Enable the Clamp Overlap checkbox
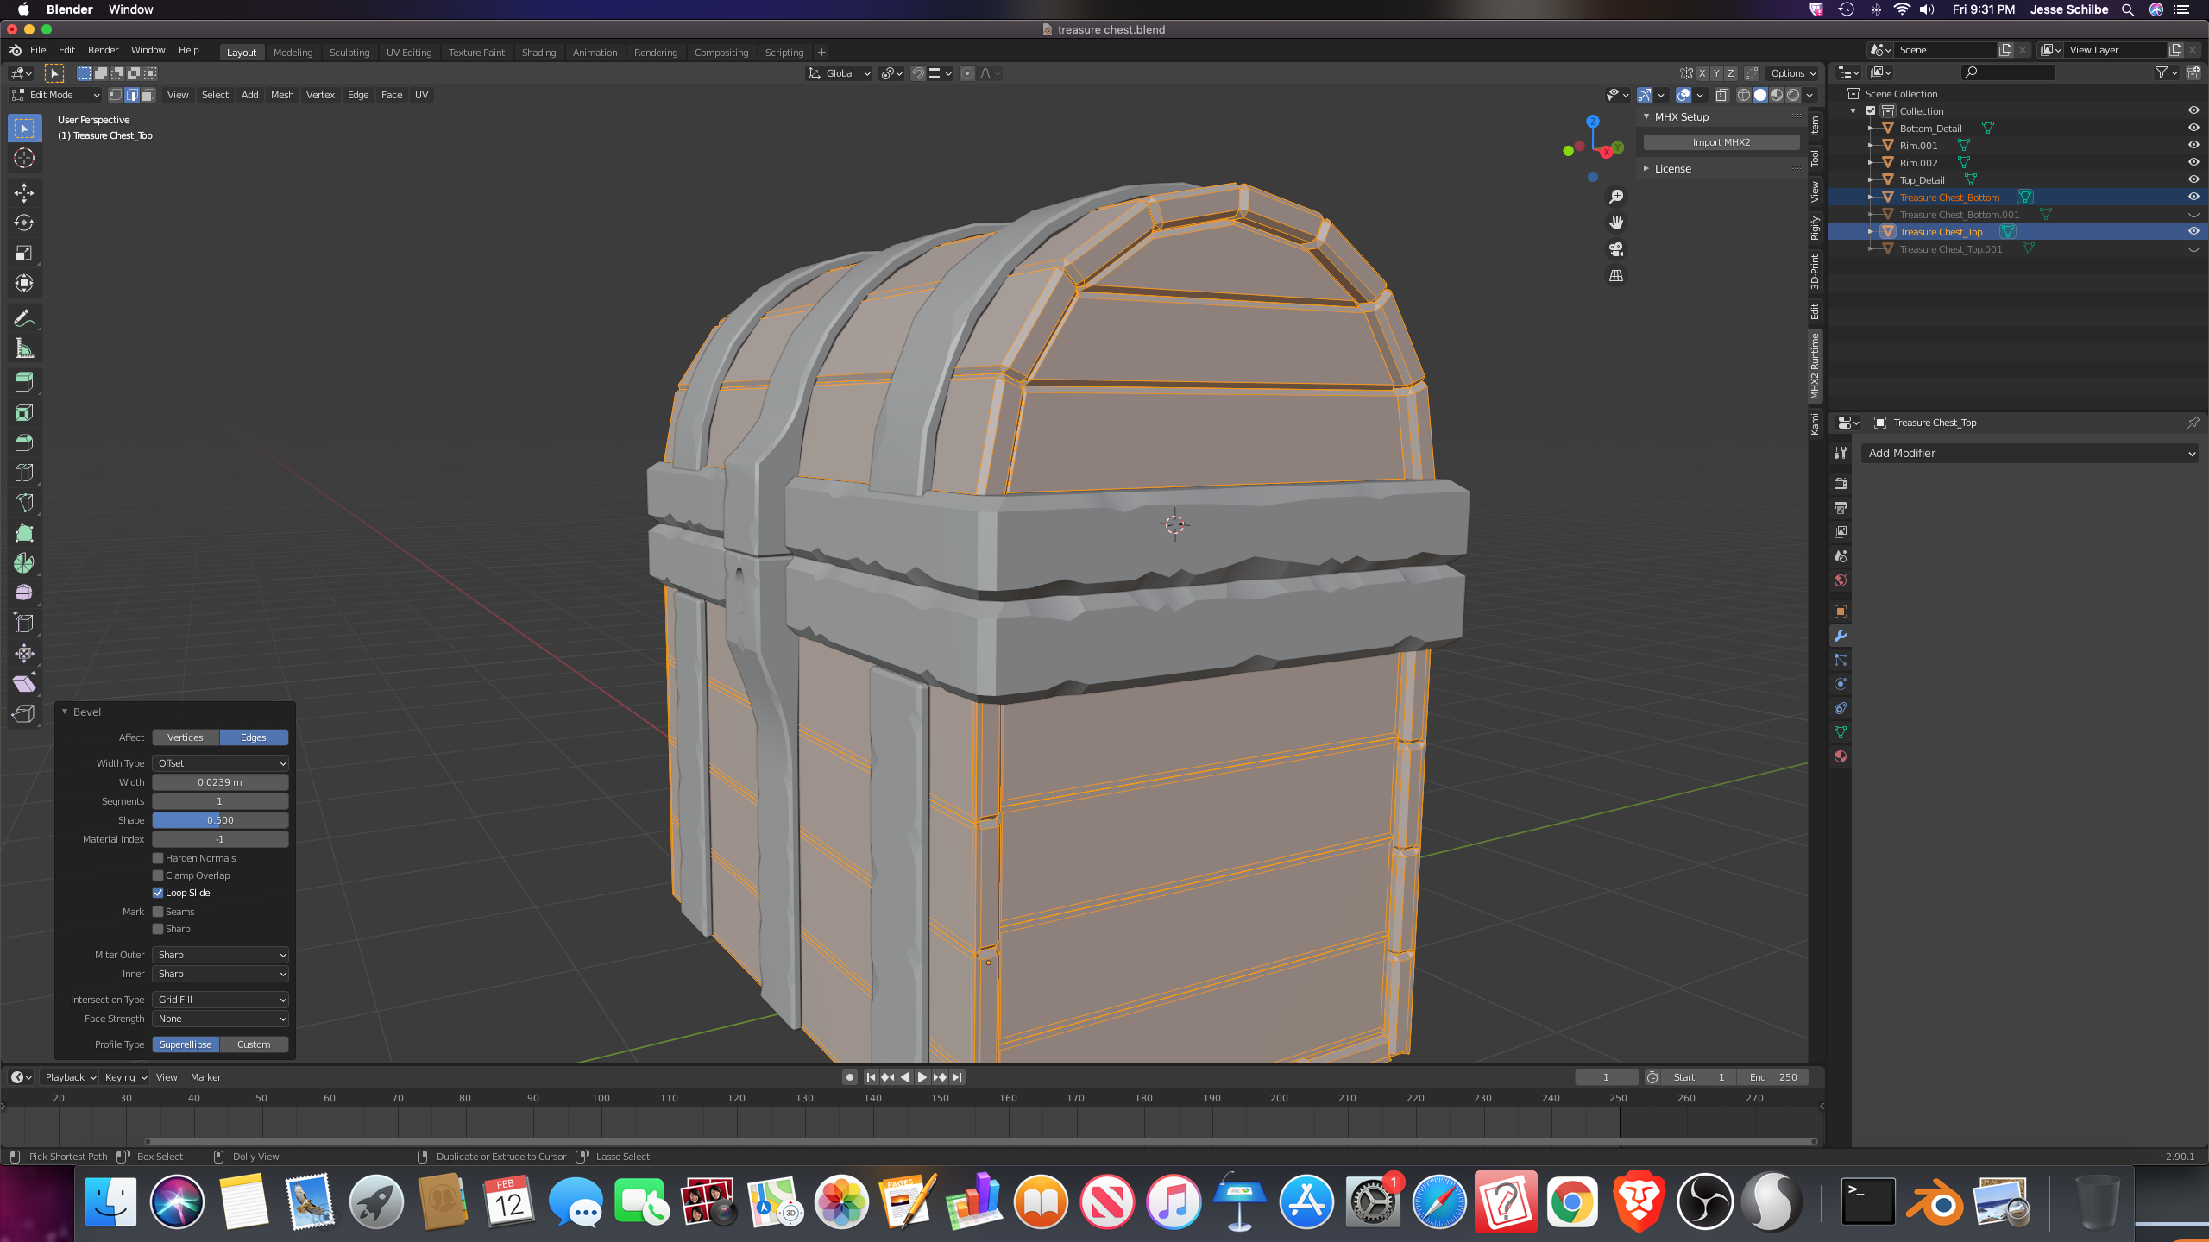 click(158, 875)
